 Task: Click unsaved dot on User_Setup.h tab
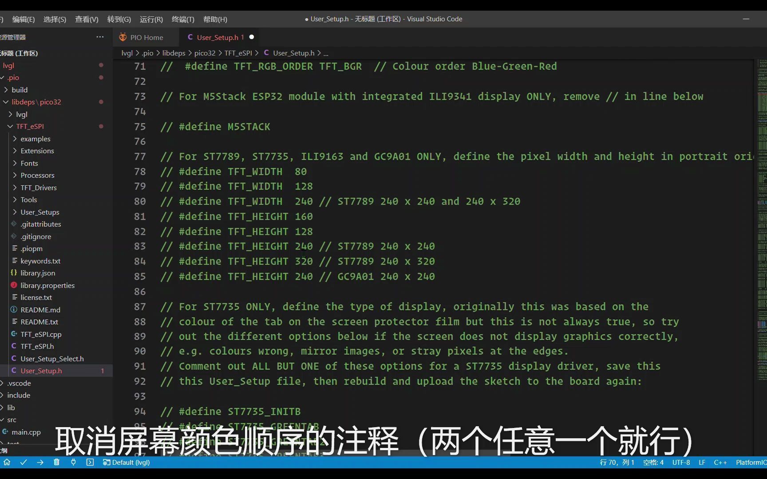252,37
